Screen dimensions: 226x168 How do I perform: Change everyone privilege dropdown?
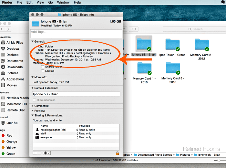[84, 137]
